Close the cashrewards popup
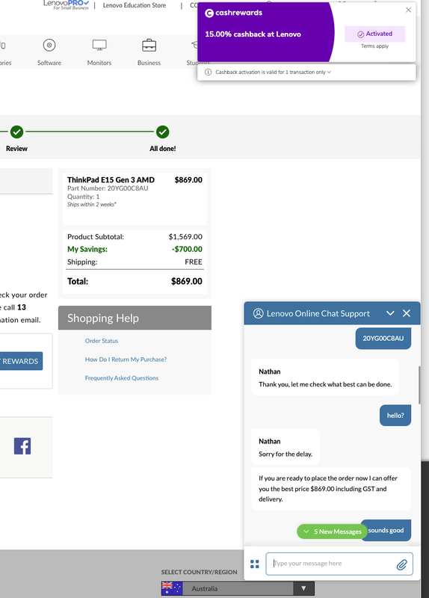This screenshot has height=598, width=429. 408,10
